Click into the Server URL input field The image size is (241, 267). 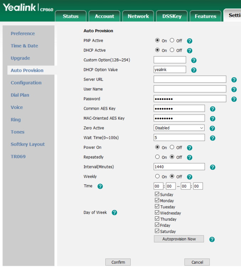[190, 79]
